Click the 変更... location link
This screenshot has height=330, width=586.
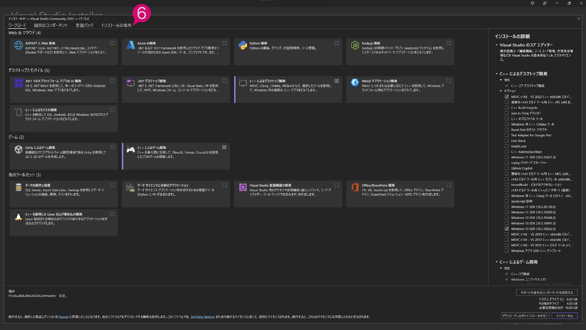(x=63, y=296)
